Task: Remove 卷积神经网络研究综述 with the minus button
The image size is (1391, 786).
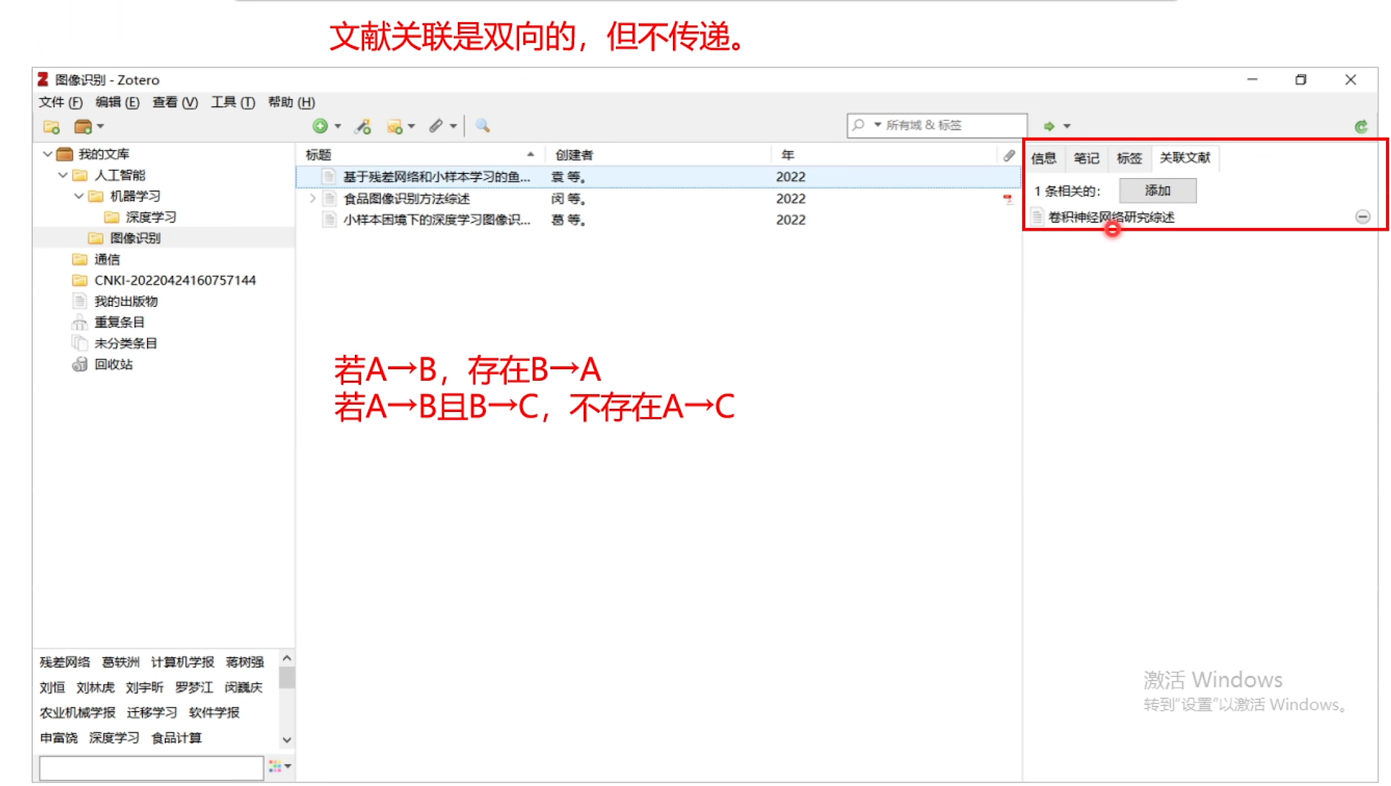Action: click(1363, 216)
